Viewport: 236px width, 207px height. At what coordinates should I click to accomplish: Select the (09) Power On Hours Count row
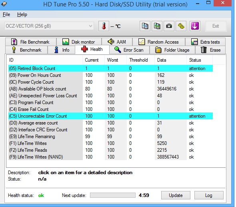[x=110, y=75]
